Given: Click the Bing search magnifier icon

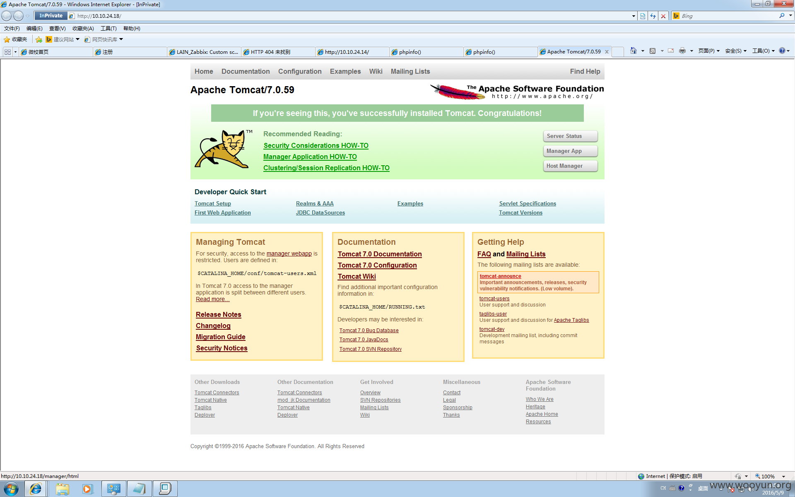Looking at the screenshot, I should [782, 16].
